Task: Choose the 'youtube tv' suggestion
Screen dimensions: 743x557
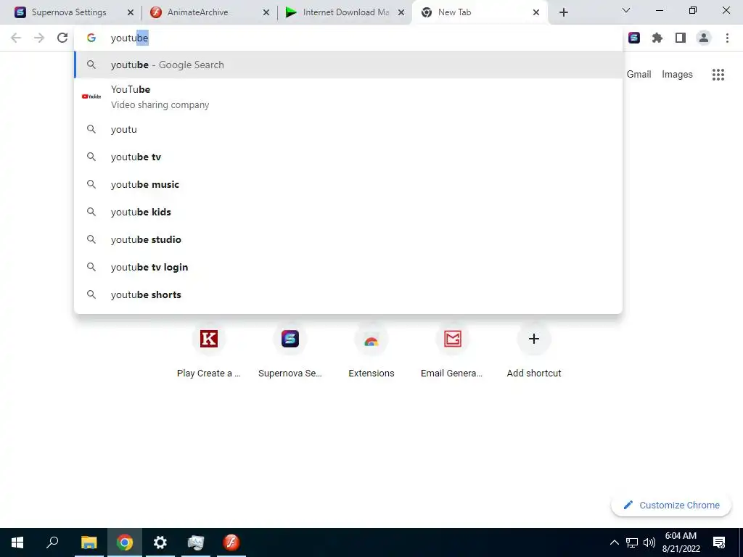Action: point(348,157)
